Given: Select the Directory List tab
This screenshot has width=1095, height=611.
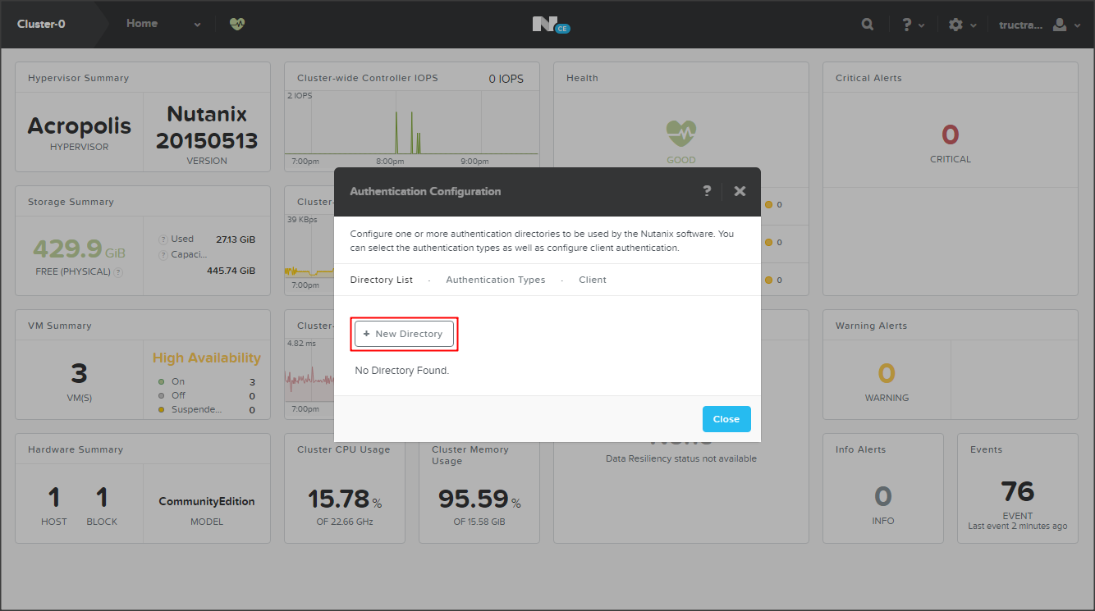Looking at the screenshot, I should 381,280.
